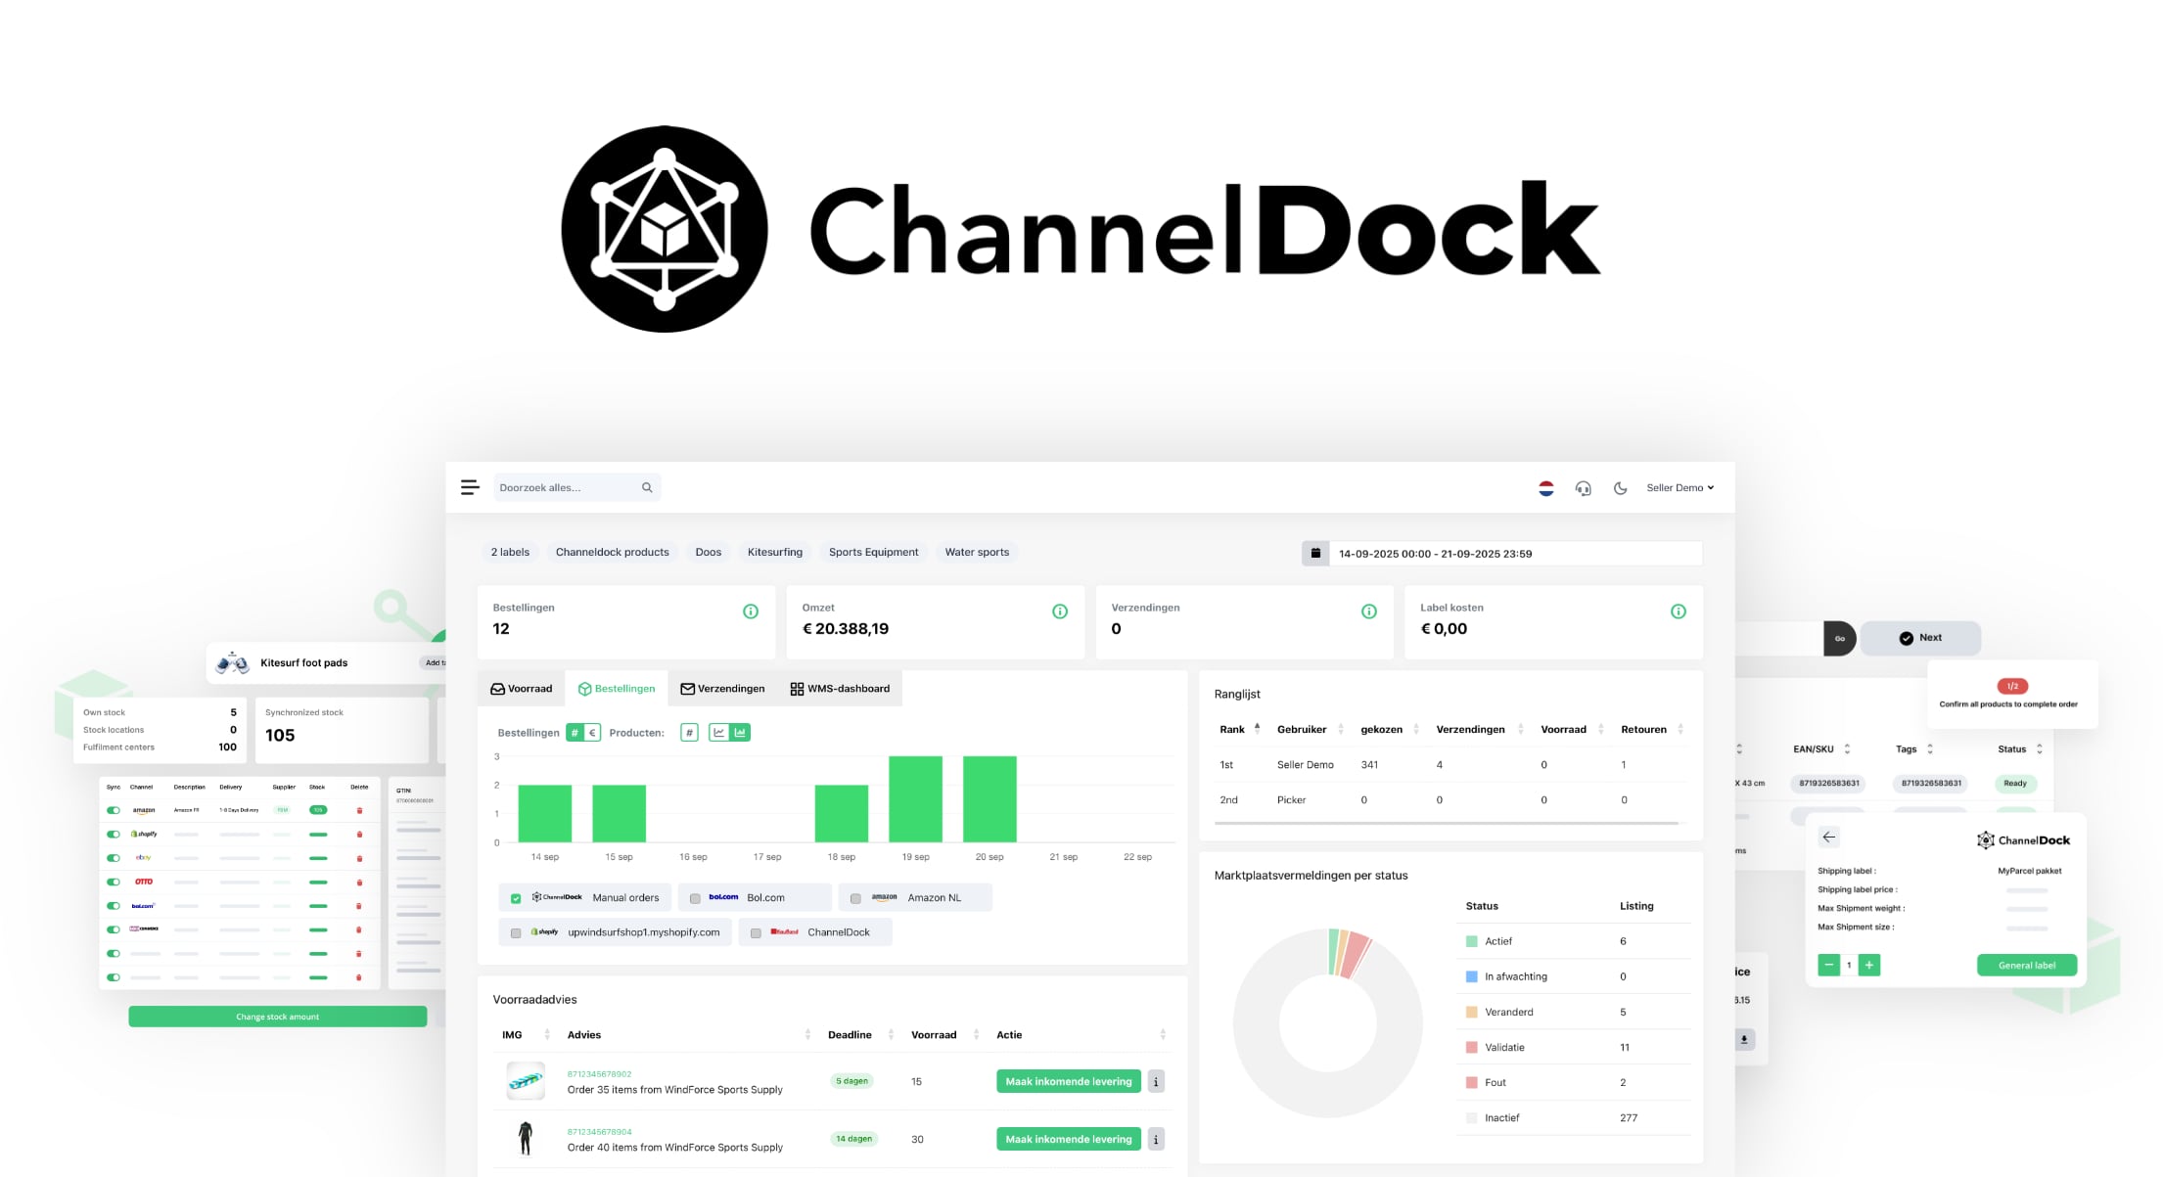
Task: Click first Maak inkomende levering button
Action: [x=1068, y=1081]
